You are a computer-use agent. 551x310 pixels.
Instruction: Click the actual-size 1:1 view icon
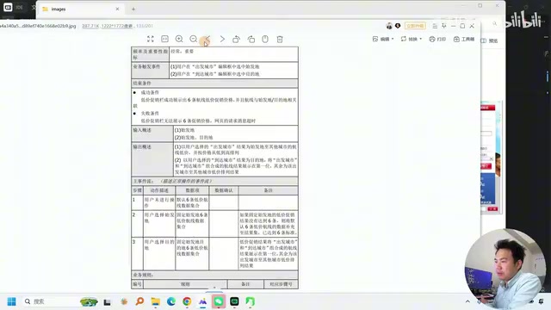(x=164, y=39)
